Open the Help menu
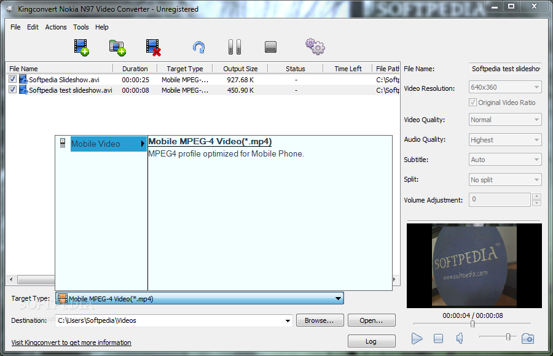553x356 pixels. pyautogui.click(x=101, y=27)
